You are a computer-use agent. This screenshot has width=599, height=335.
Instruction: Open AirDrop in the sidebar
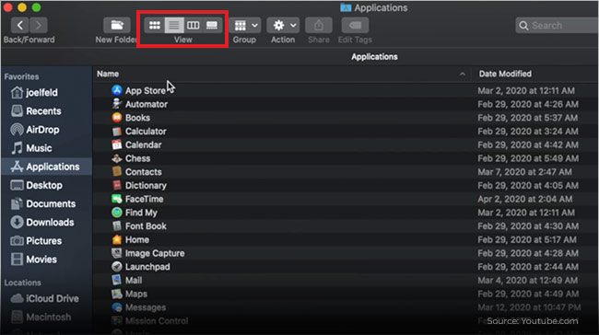pyautogui.click(x=35, y=130)
